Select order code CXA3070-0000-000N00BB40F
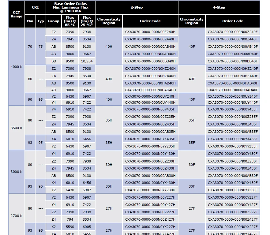 coord(233,61)
